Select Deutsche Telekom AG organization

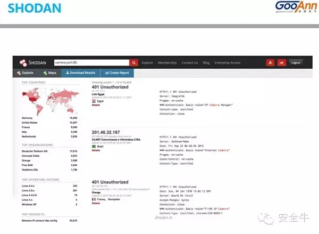49,151
